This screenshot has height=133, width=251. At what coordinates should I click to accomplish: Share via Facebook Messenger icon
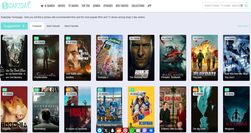100,130
